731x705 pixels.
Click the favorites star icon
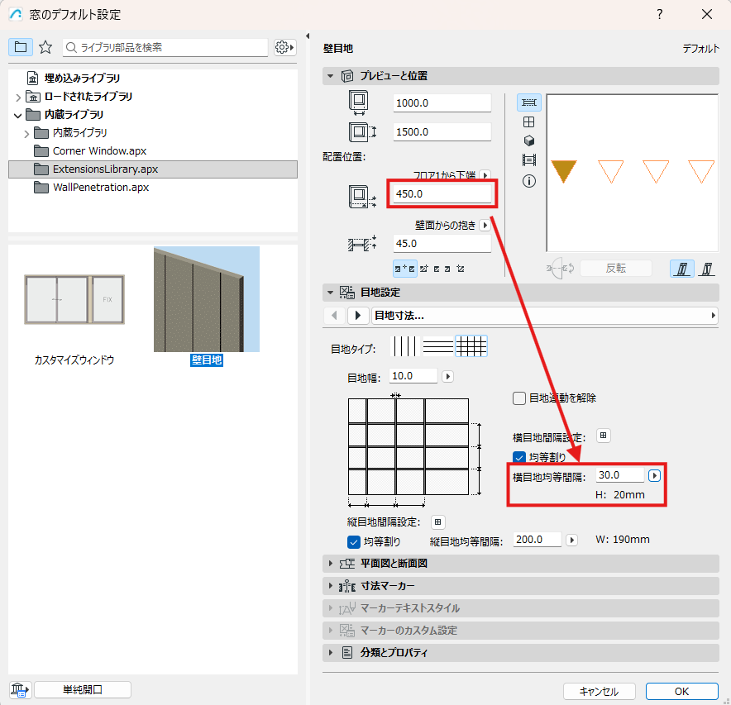coord(45,47)
